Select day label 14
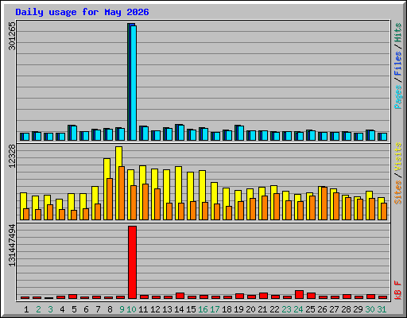407x318 pixels. click(x=179, y=309)
